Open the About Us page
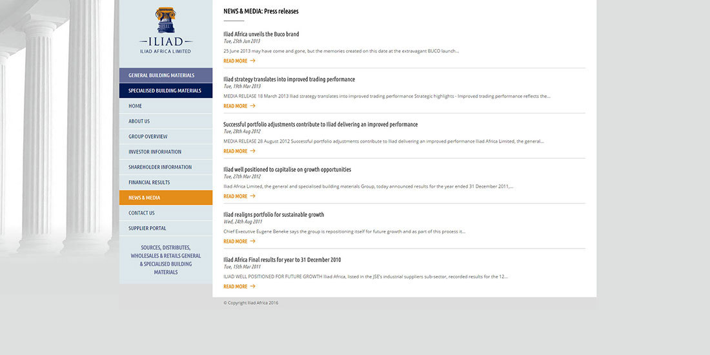The width and height of the screenshot is (710, 355). coord(139,121)
